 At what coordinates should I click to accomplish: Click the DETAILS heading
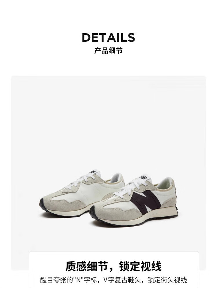(108, 38)
